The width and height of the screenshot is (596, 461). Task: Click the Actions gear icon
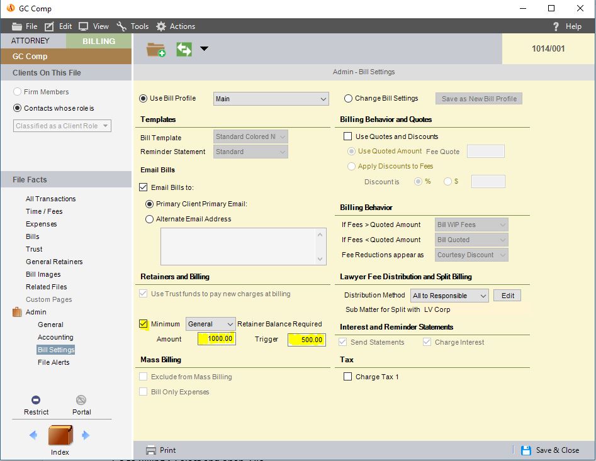pos(161,26)
